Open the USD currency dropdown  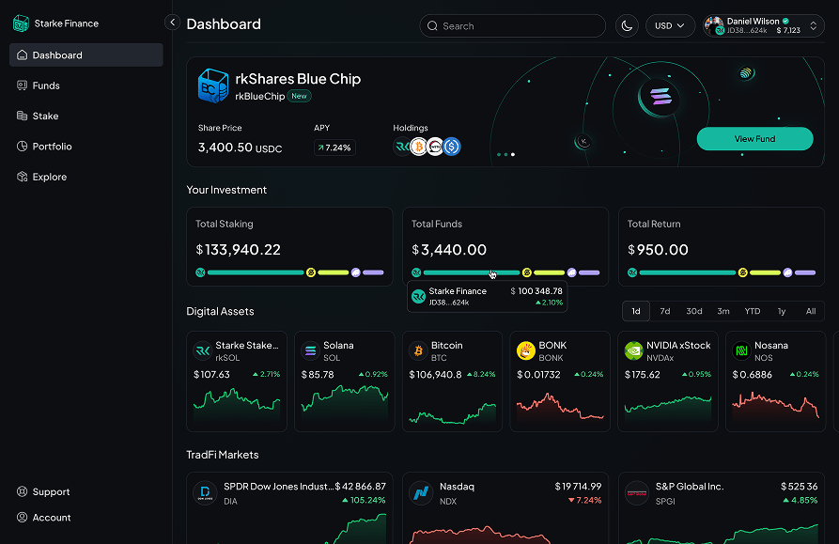click(x=670, y=25)
